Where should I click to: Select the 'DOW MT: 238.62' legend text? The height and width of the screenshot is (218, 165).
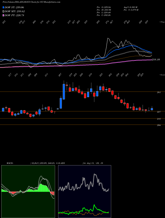click(x=15, y=11)
